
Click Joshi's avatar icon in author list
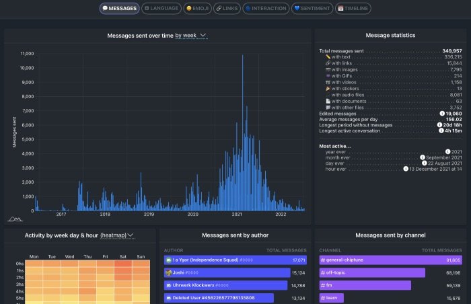coord(168,272)
